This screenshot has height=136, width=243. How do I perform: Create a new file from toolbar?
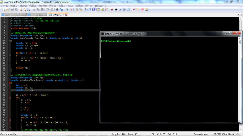point(4,10)
